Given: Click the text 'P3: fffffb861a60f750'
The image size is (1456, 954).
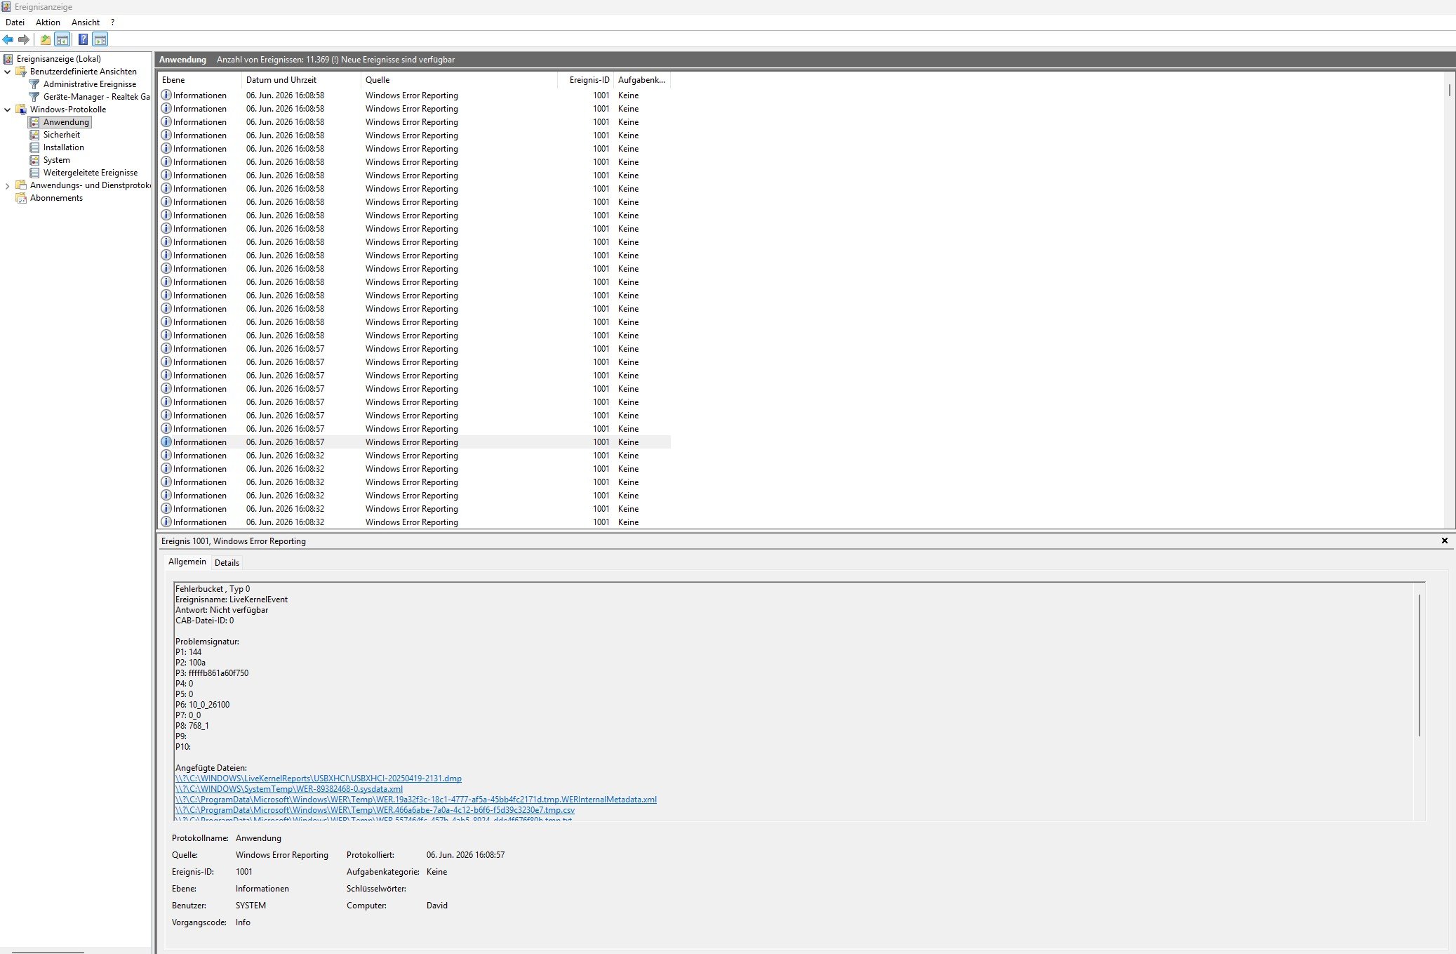Looking at the screenshot, I should (212, 673).
